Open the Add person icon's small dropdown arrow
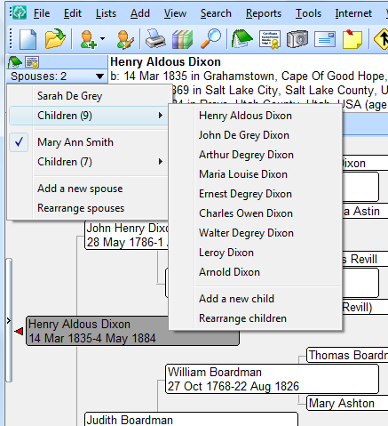The image size is (388, 426). 102,38
